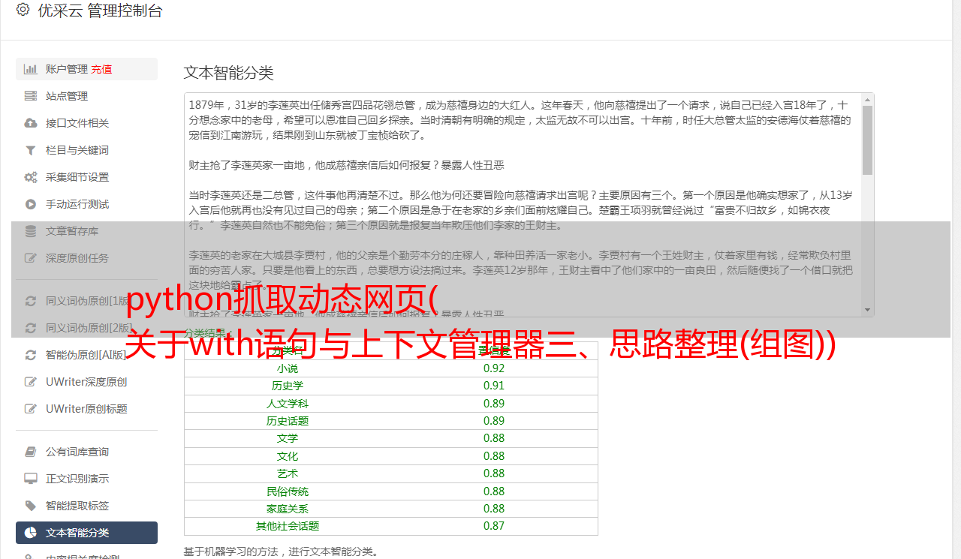Click the text area vertical scrollbar thumb

pyautogui.click(x=868, y=140)
